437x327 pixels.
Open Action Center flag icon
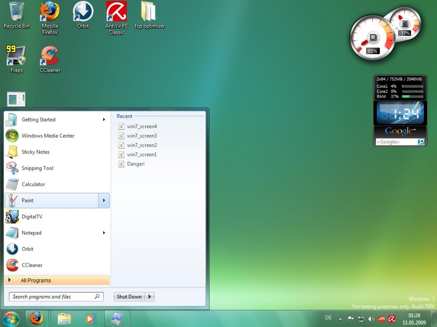coord(350,319)
